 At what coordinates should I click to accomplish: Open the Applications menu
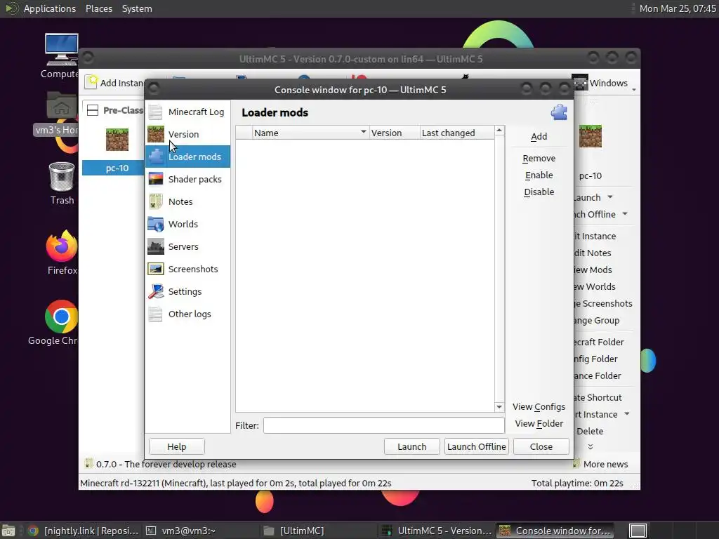[x=50, y=8]
